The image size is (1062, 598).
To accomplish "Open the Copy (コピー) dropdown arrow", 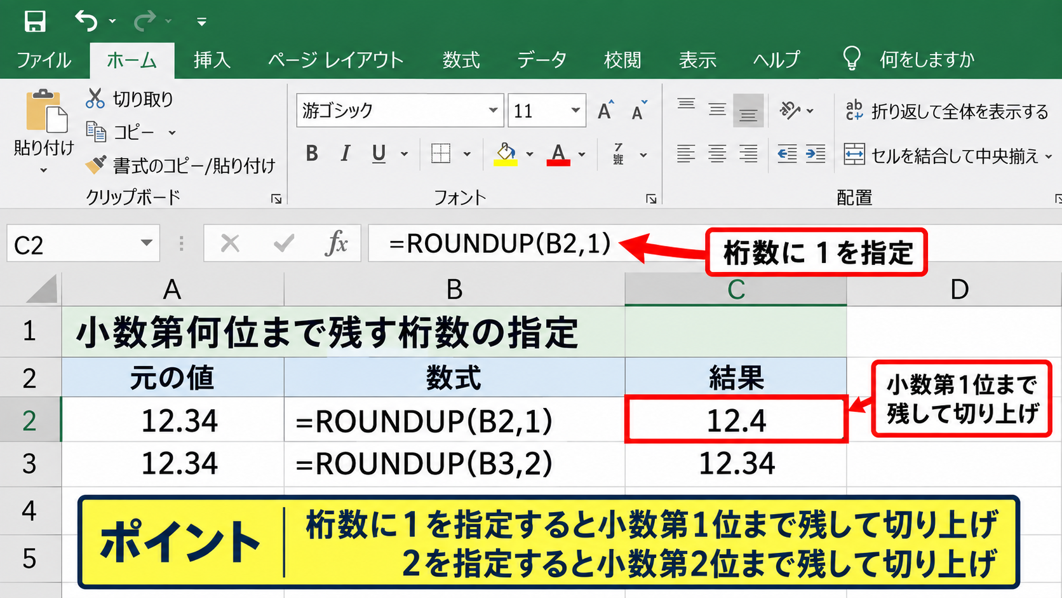I will (171, 133).
